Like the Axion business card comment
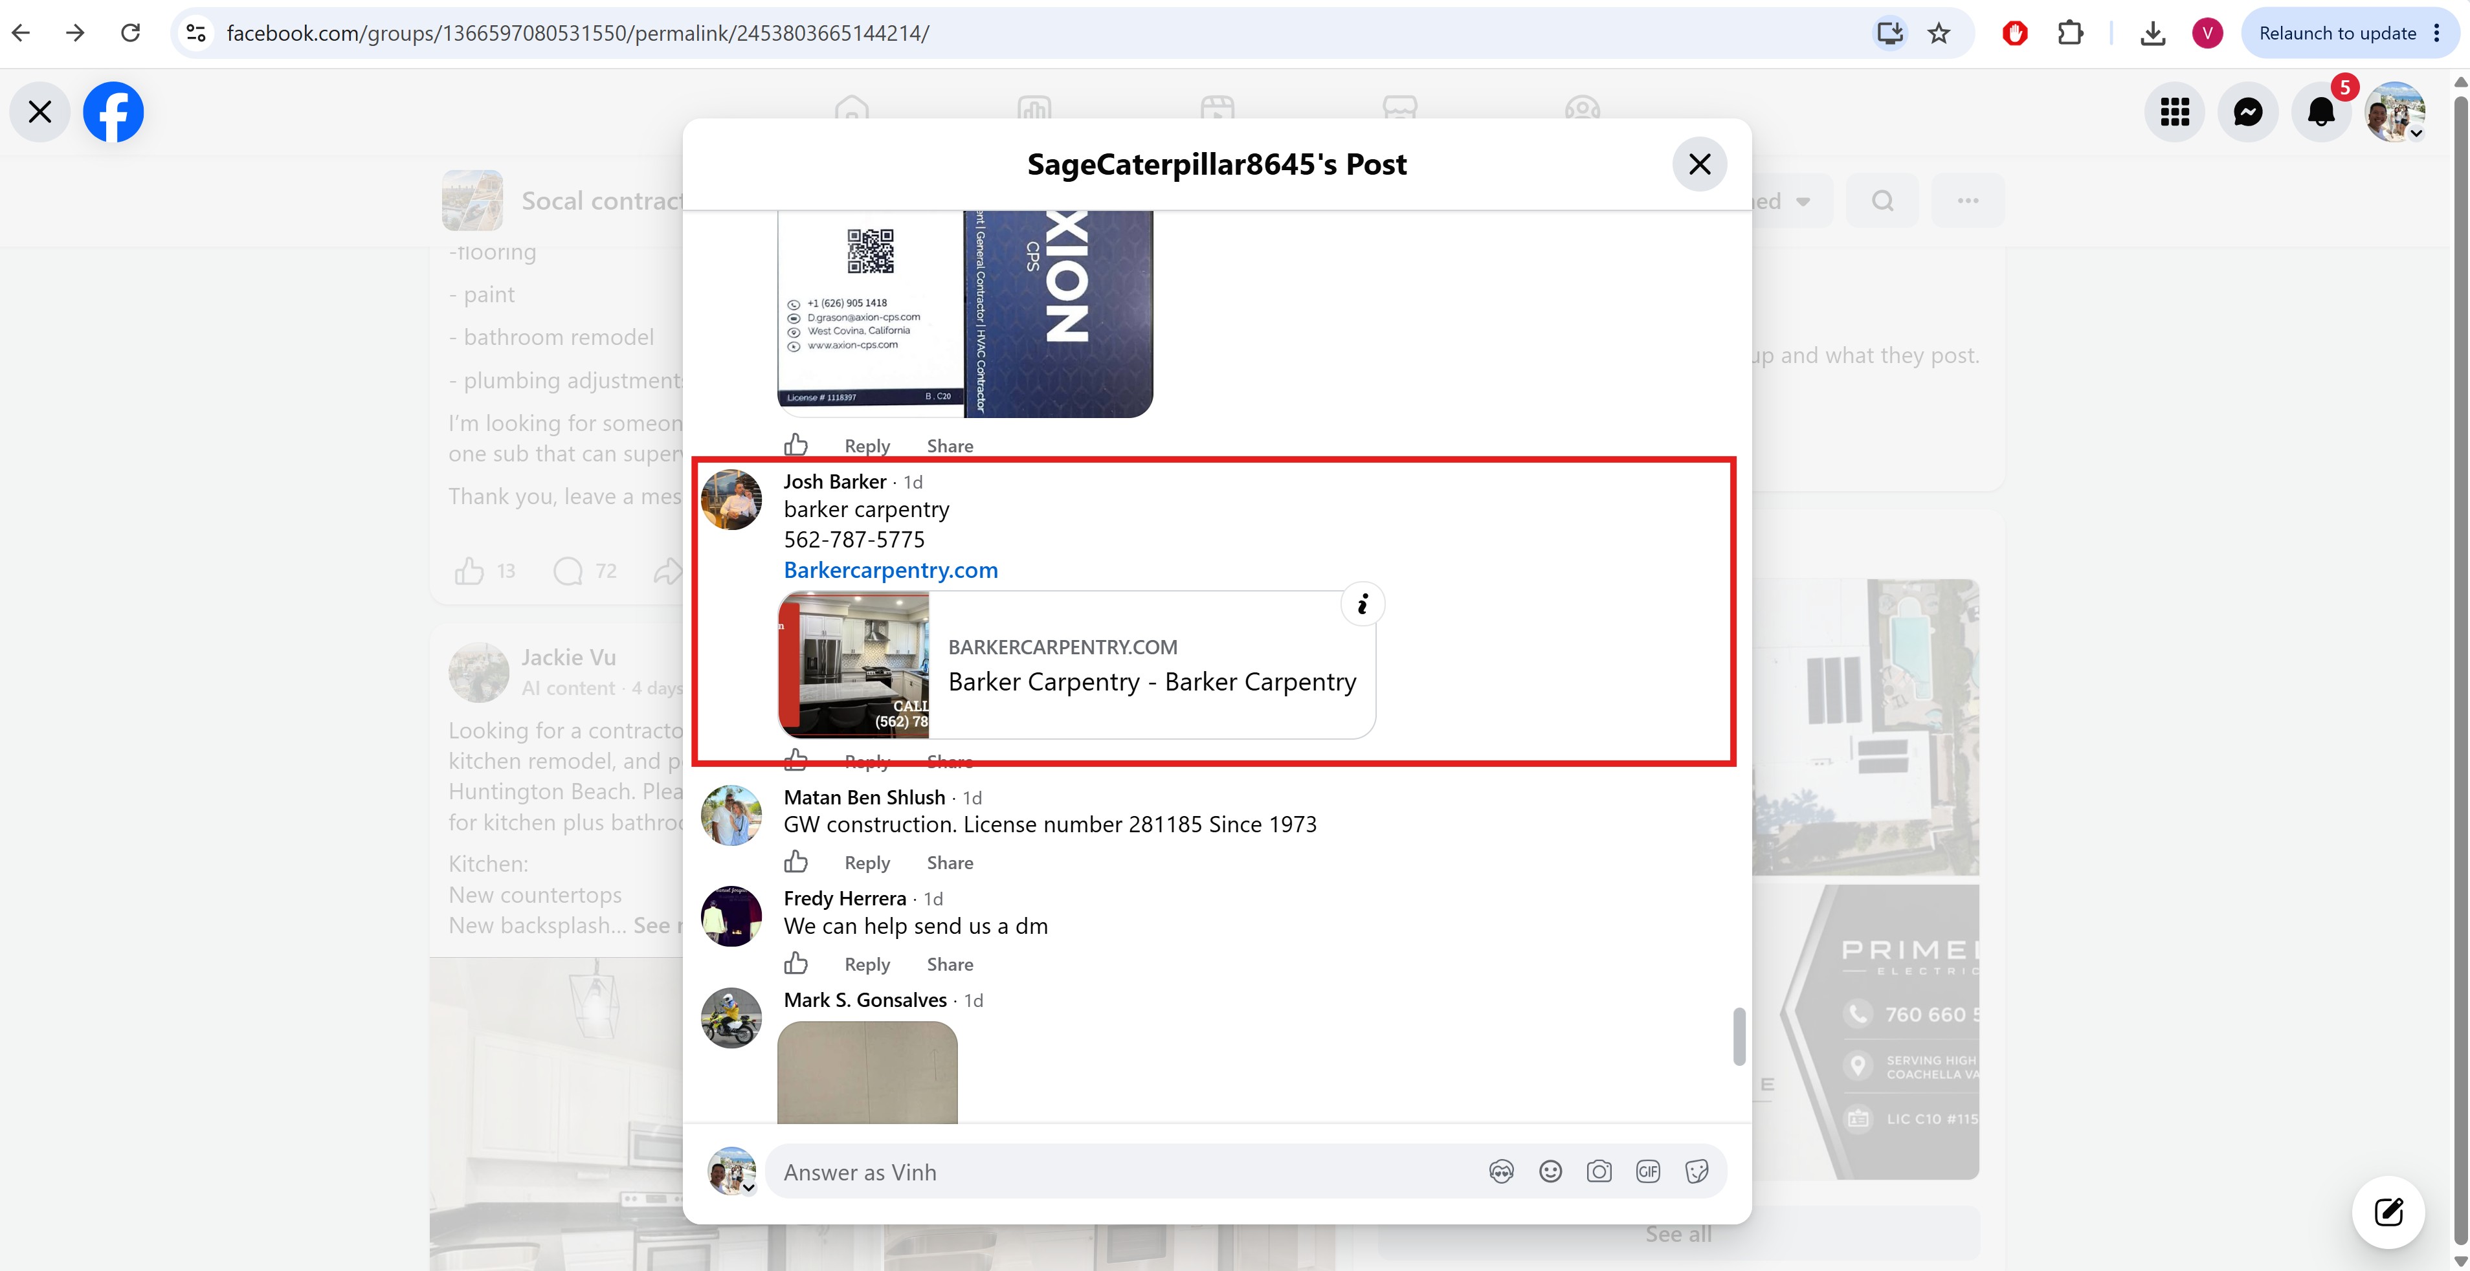 pos(796,445)
